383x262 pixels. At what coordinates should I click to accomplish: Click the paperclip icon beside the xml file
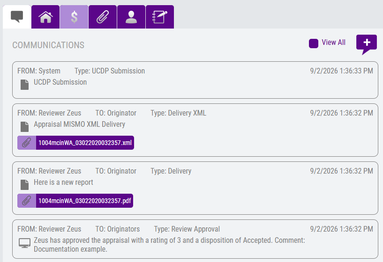coord(27,143)
